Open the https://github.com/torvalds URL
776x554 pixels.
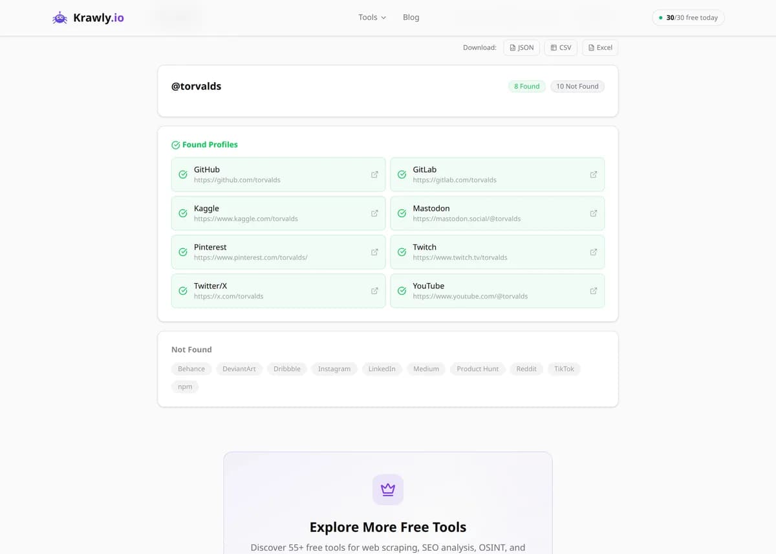237,180
